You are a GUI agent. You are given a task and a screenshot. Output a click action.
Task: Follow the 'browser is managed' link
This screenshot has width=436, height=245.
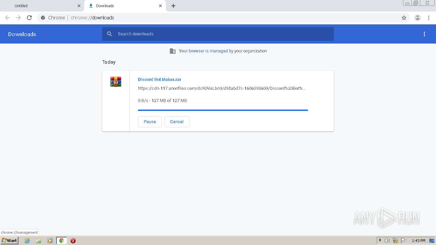(x=208, y=51)
